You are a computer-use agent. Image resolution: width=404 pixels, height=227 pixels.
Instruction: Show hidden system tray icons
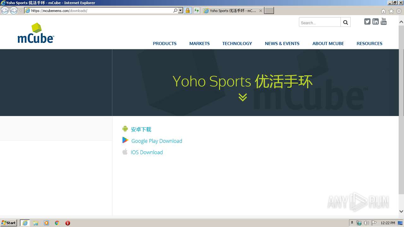click(x=352, y=223)
